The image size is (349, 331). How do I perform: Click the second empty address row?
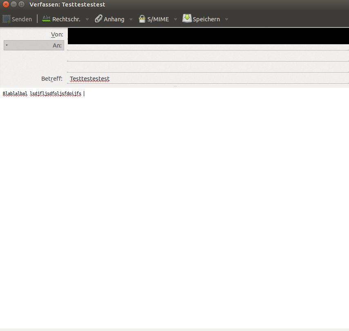(208, 56)
